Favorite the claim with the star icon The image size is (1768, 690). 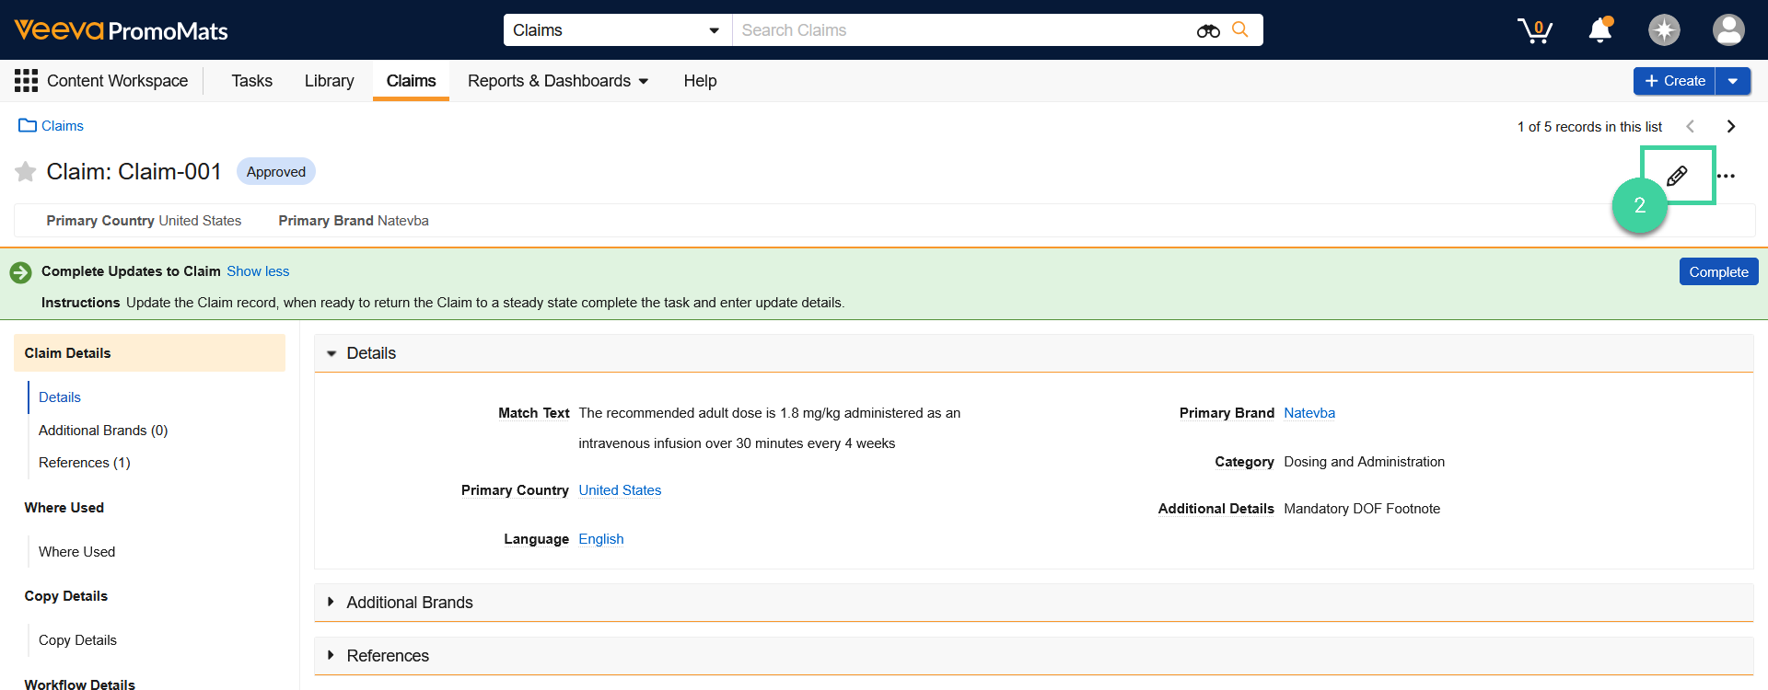(26, 172)
